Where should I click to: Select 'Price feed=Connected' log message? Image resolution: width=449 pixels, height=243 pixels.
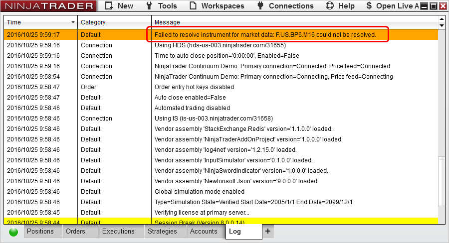coord(272,66)
